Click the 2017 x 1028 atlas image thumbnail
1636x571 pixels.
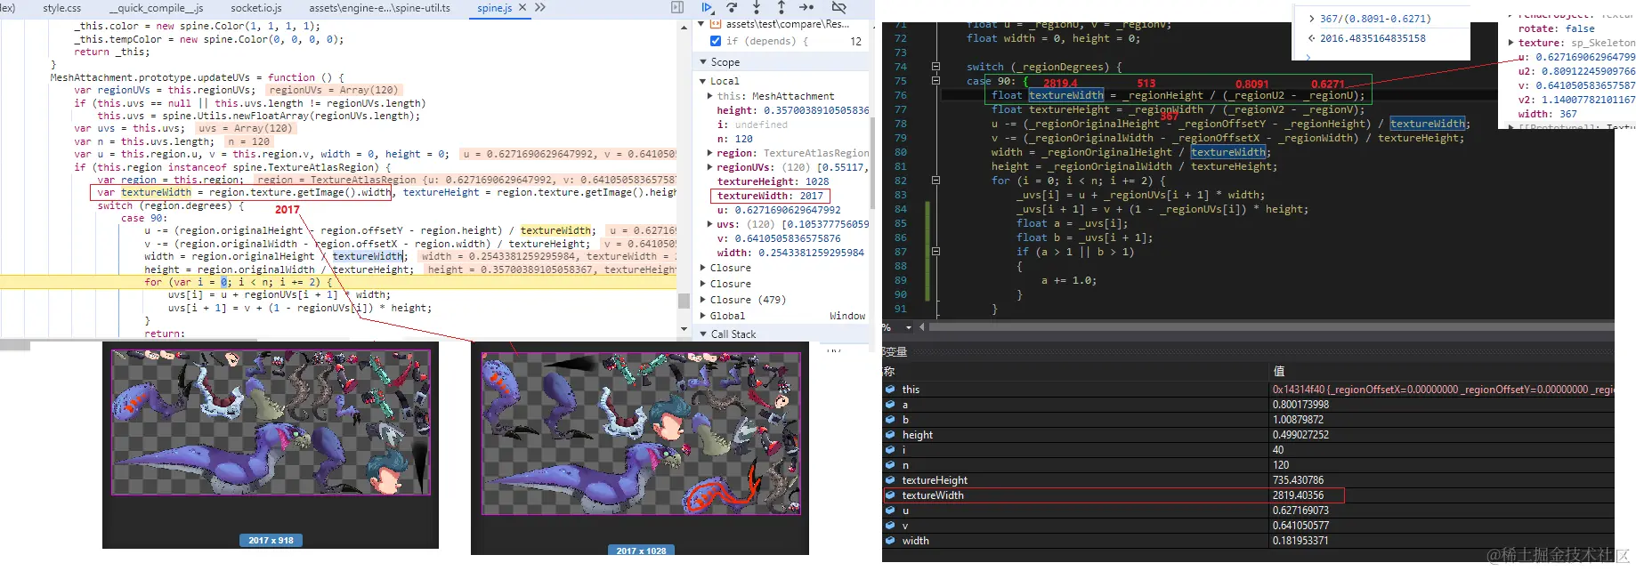(641, 433)
